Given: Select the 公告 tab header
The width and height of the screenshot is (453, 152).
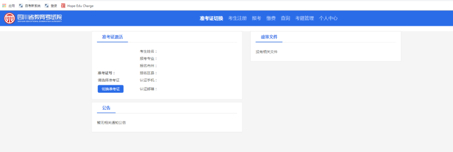Looking at the screenshot, I should (x=106, y=108).
